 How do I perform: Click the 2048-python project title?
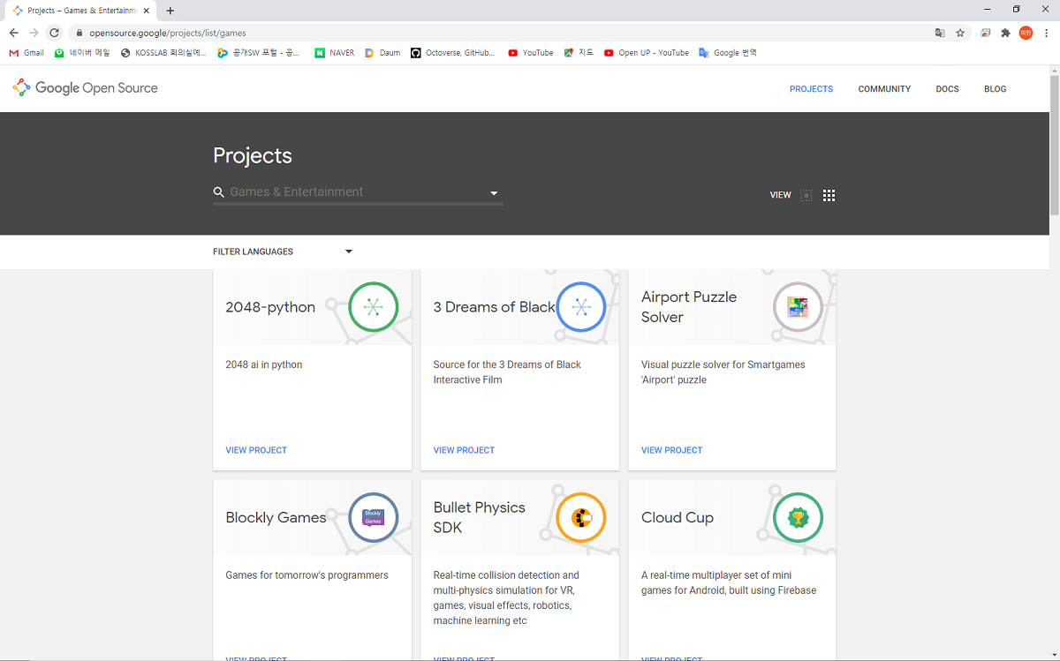270,307
